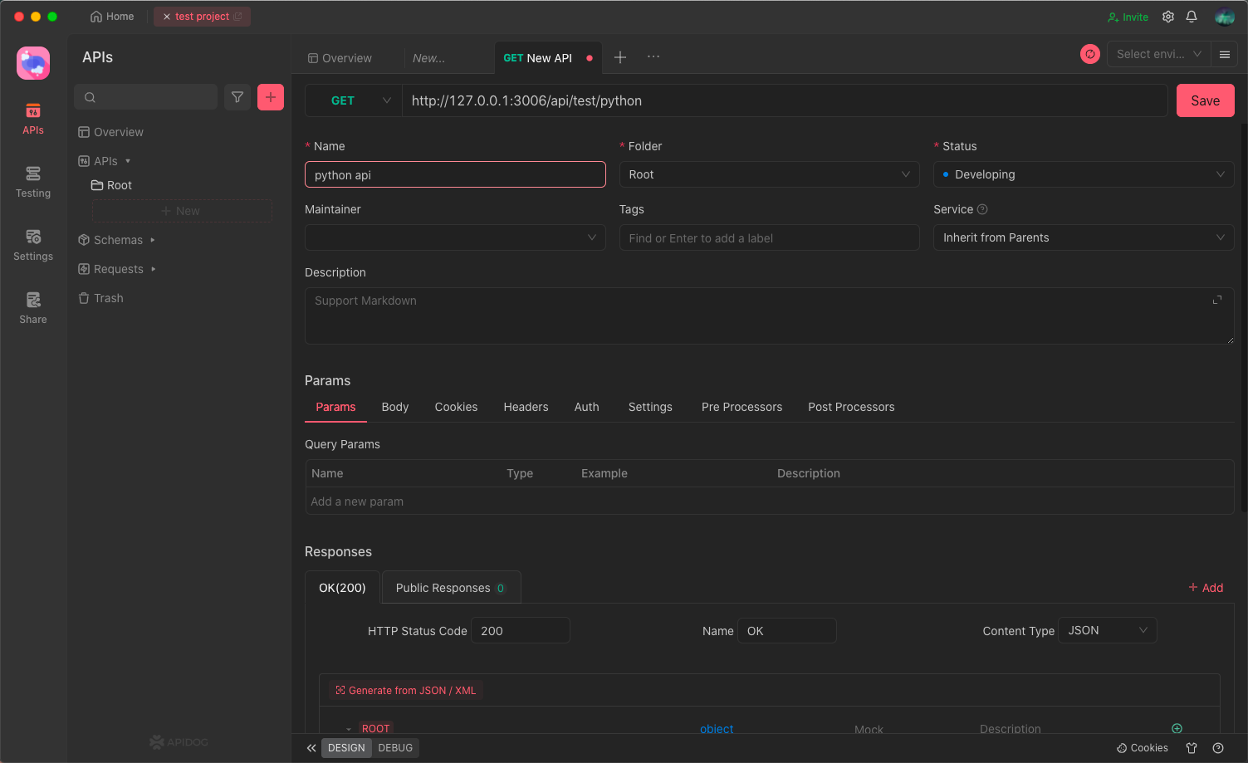The width and height of the screenshot is (1248, 763).
Task: Switch to DESIGN mode
Action: coord(346,748)
